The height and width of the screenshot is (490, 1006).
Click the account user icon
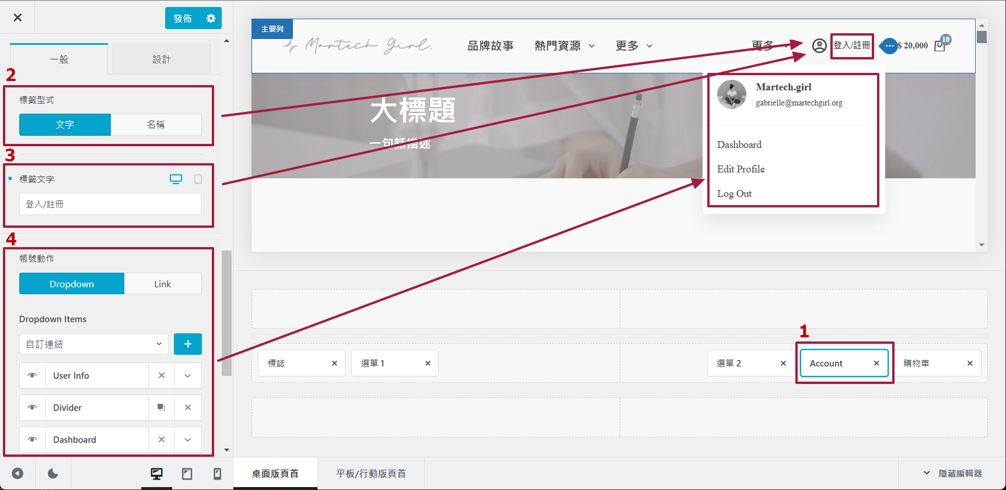[819, 45]
